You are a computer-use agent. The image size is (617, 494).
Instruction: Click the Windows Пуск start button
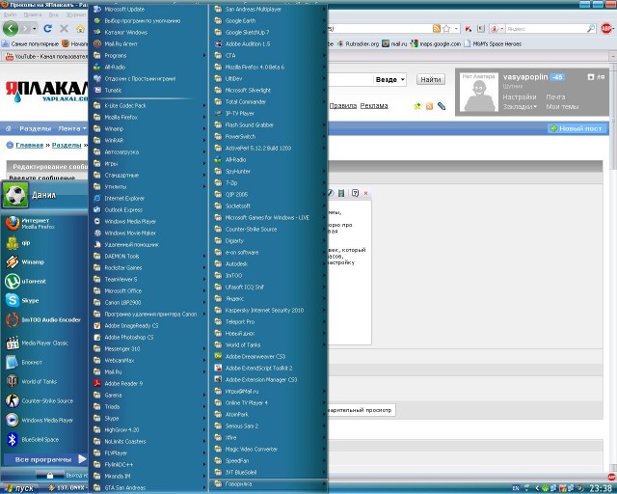point(19,488)
